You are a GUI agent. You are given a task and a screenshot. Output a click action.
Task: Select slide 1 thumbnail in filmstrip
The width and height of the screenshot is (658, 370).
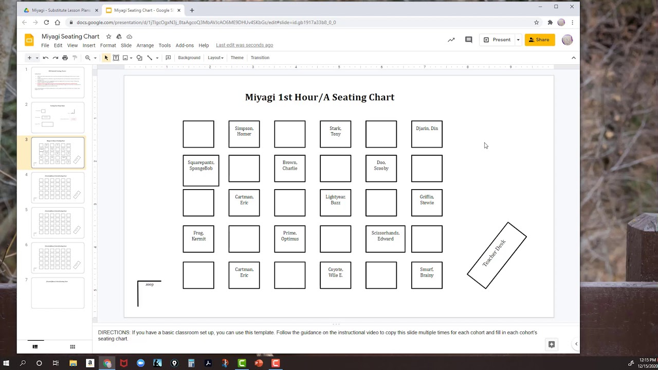tap(58, 82)
